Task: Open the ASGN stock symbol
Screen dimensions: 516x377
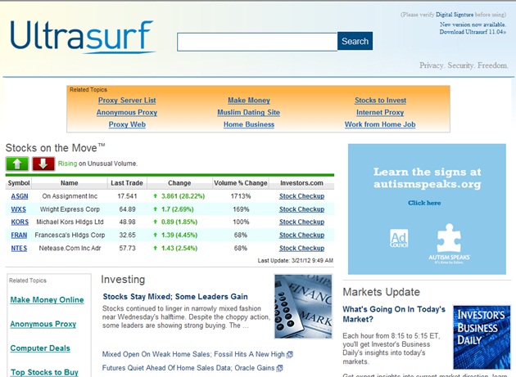Action: 20,196
